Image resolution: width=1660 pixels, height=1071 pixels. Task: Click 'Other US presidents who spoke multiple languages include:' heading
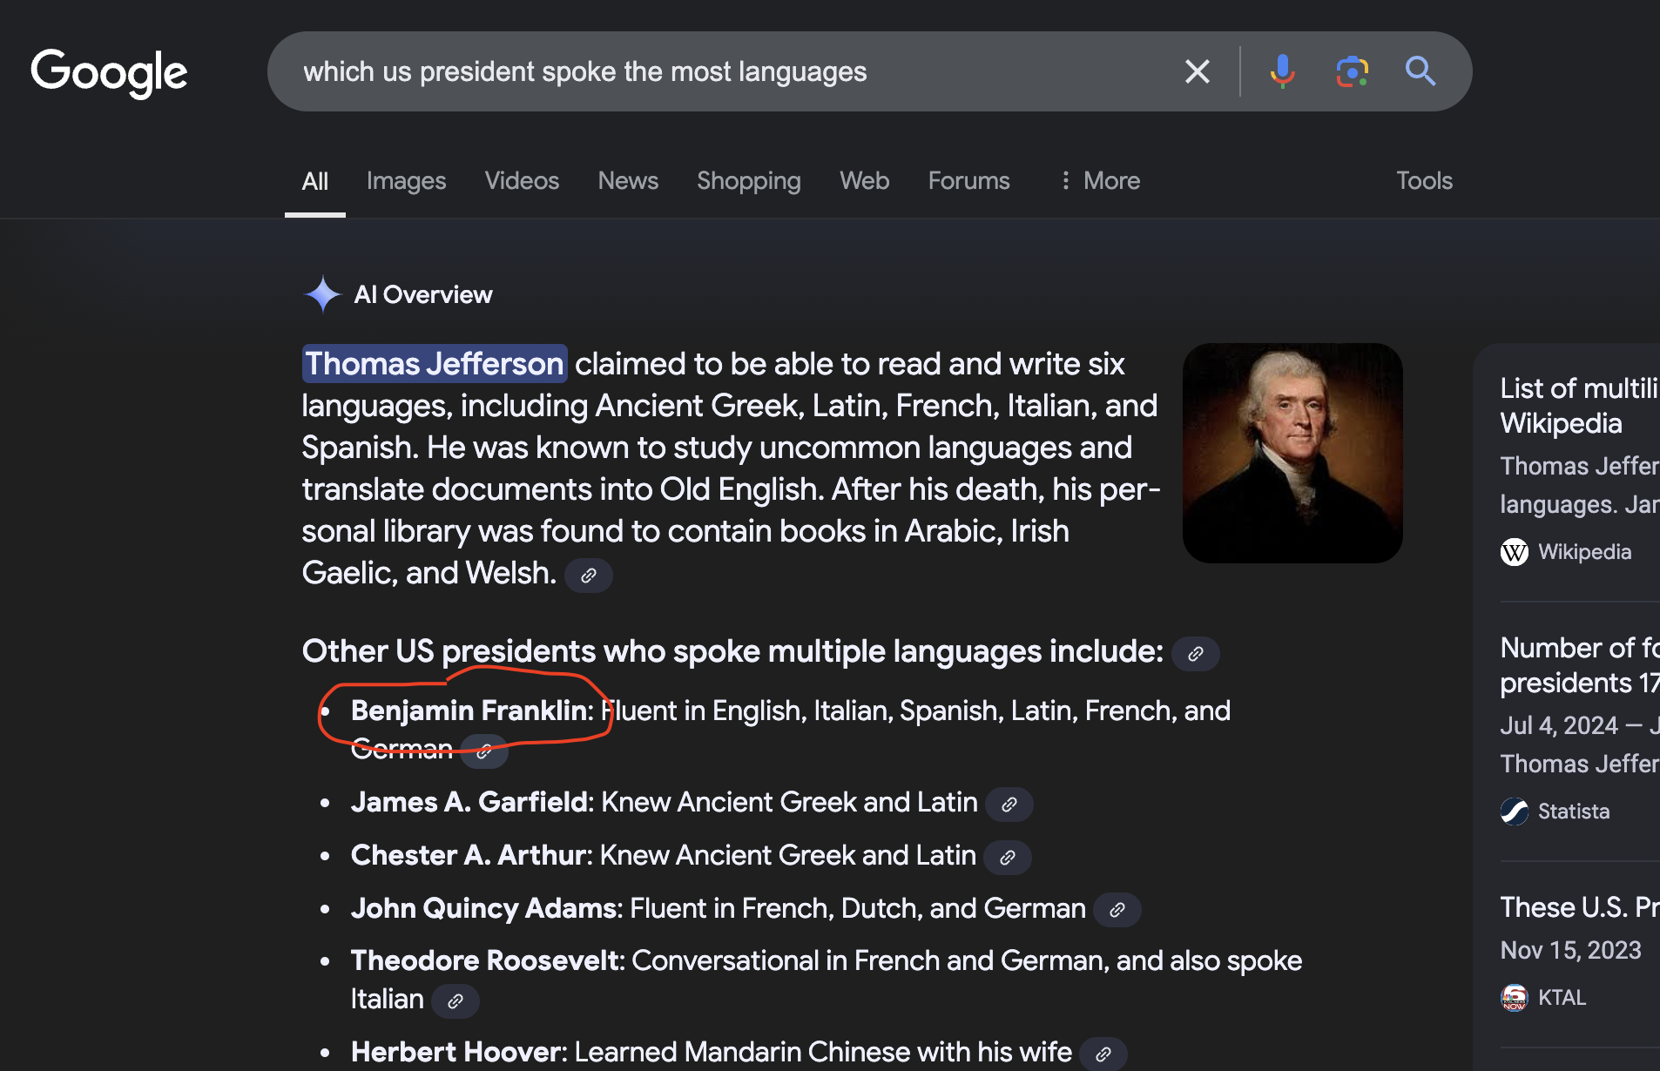732,651
